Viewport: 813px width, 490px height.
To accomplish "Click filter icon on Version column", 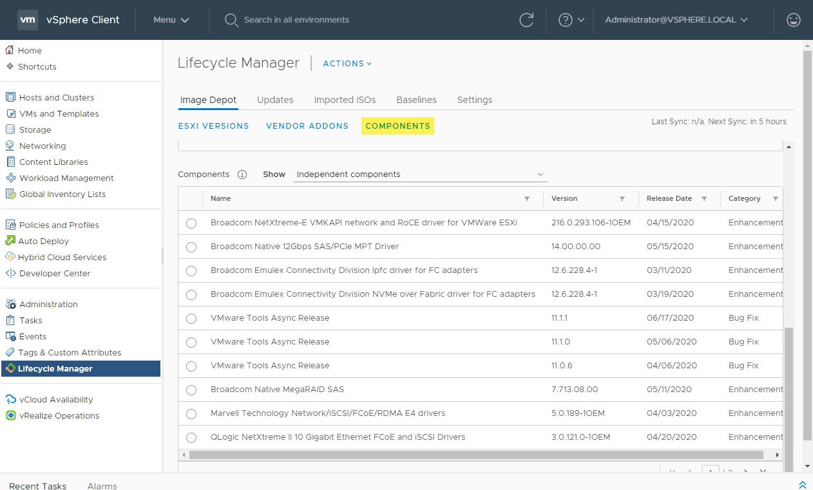I will click(622, 199).
